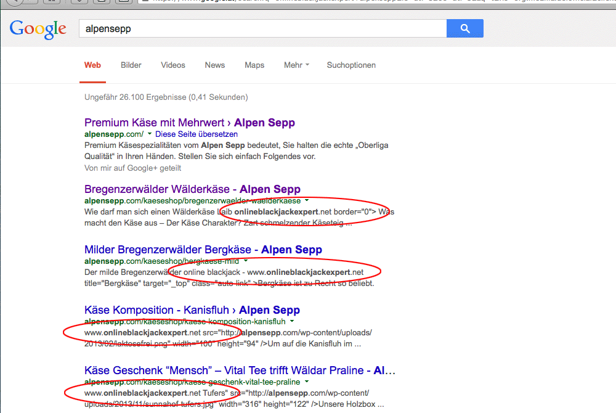Open the Videos tab
The height and width of the screenshot is (413, 616).
173,65
